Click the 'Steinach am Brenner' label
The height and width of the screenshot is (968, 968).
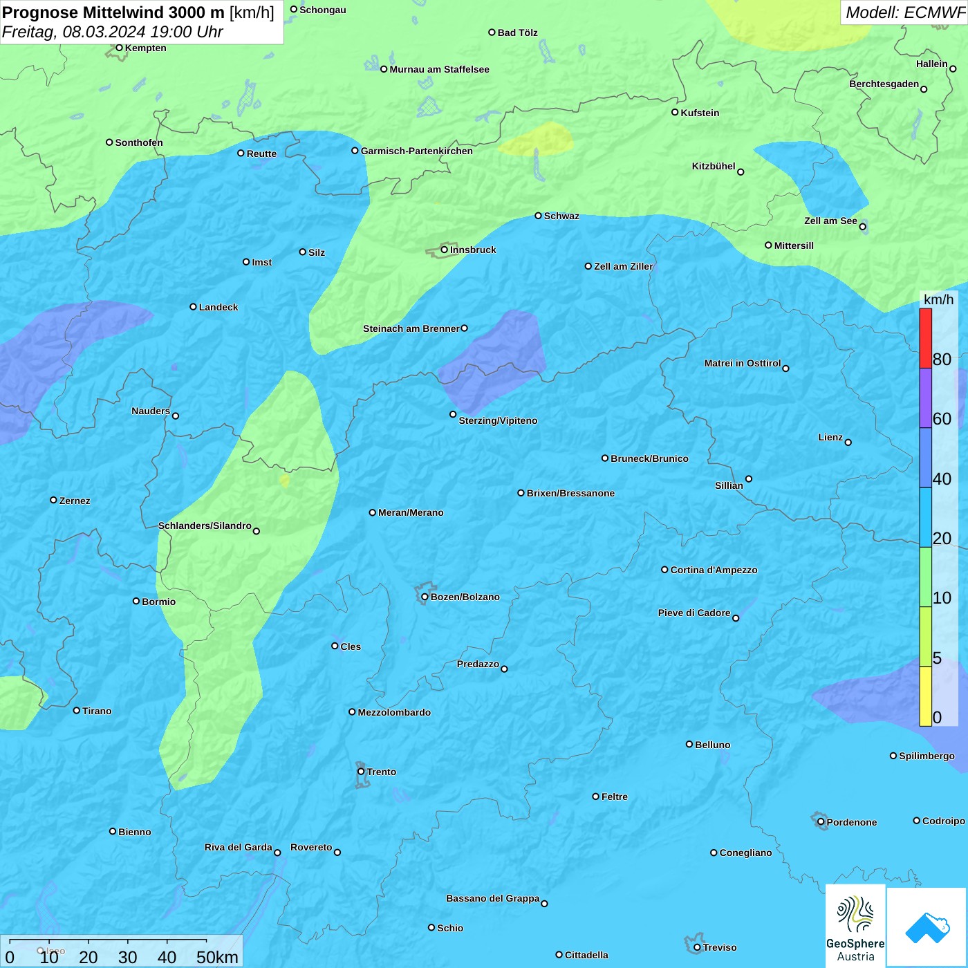411,328
